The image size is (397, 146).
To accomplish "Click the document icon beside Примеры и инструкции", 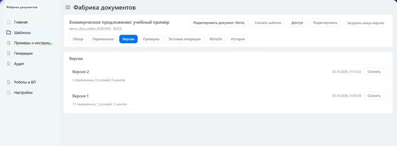I will click(x=9, y=43).
